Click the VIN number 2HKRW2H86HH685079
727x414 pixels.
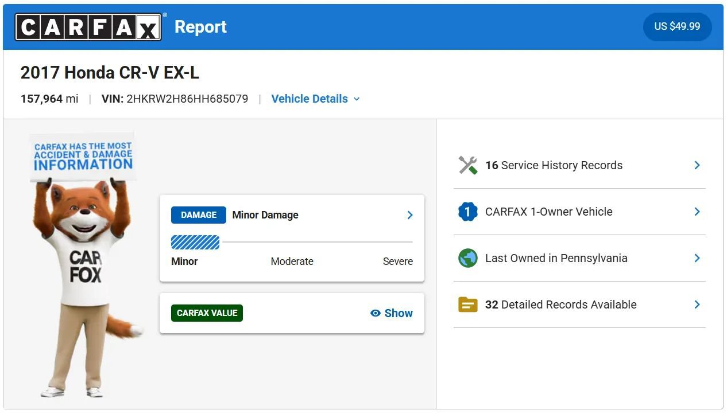click(187, 99)
